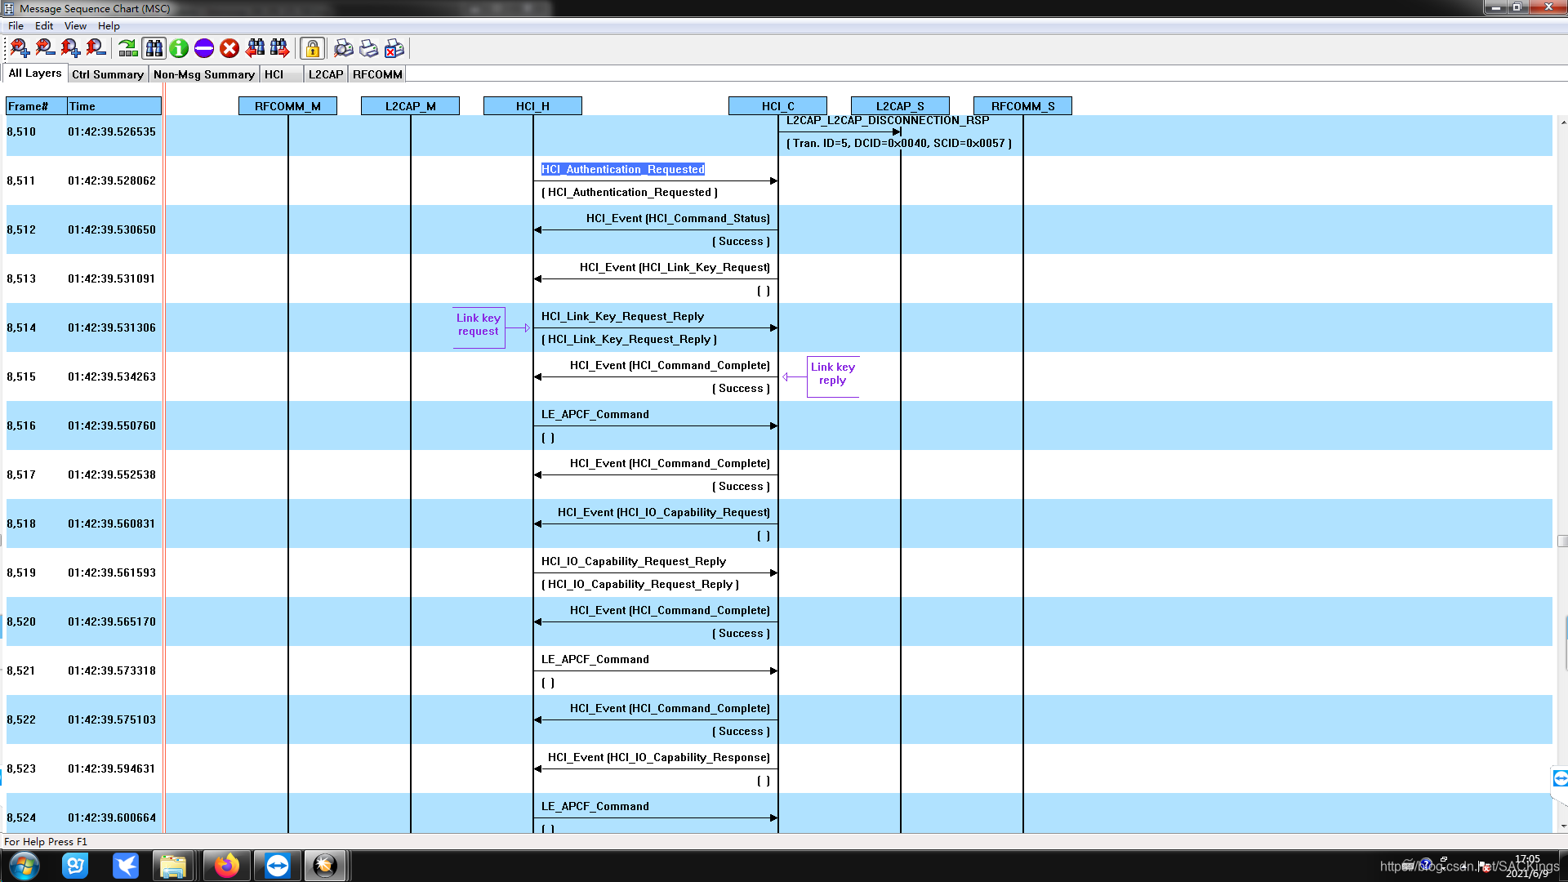Switch to the All Layers tab
This screenshot has height=882, width=1568.
pos(35,73)
